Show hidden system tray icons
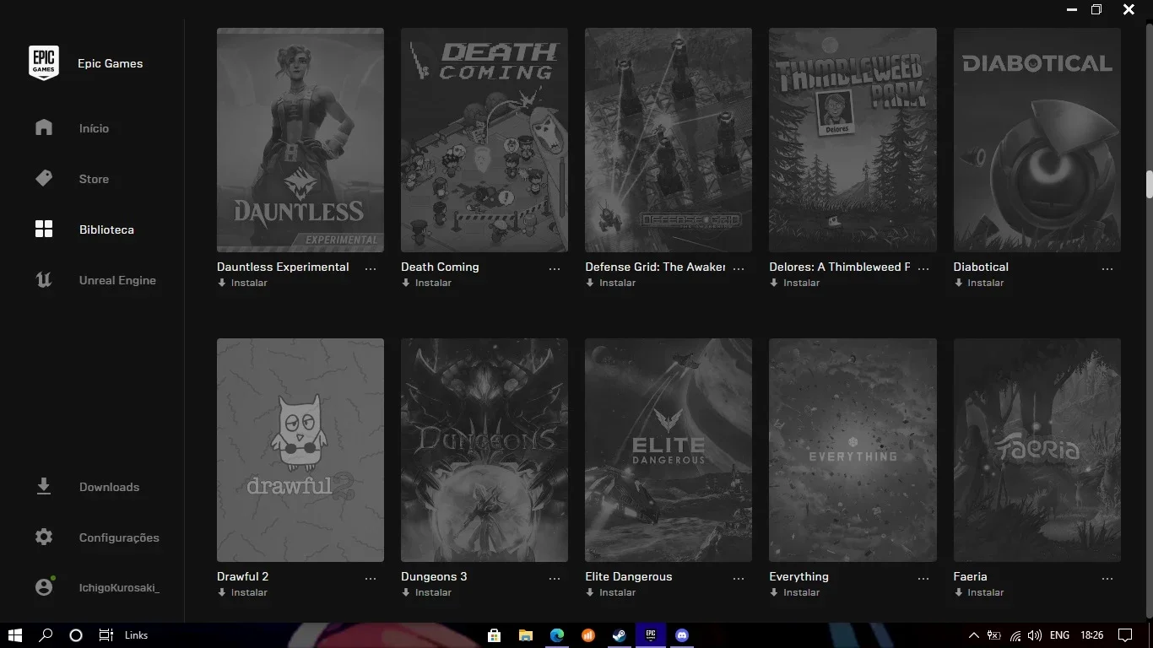The width and height of the screenshot is (1153, 648). click(x=973, y=635)
